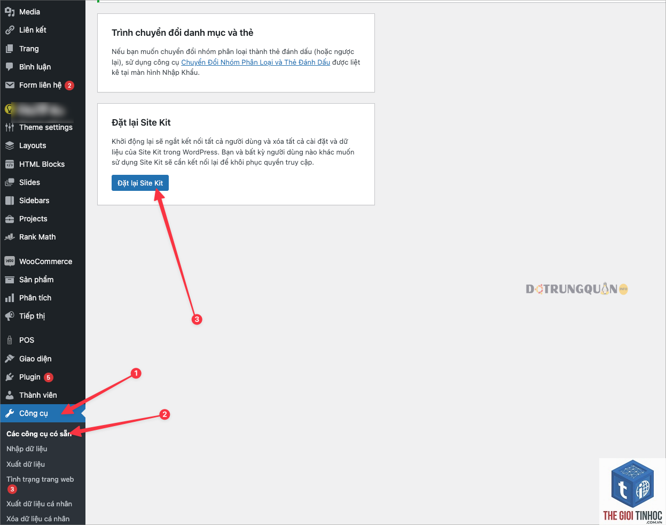
Task: Click the Bình luận comment icon
Action: 10,67
